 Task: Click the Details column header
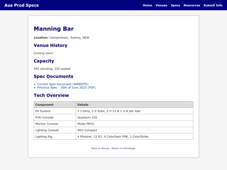point(135,105)
